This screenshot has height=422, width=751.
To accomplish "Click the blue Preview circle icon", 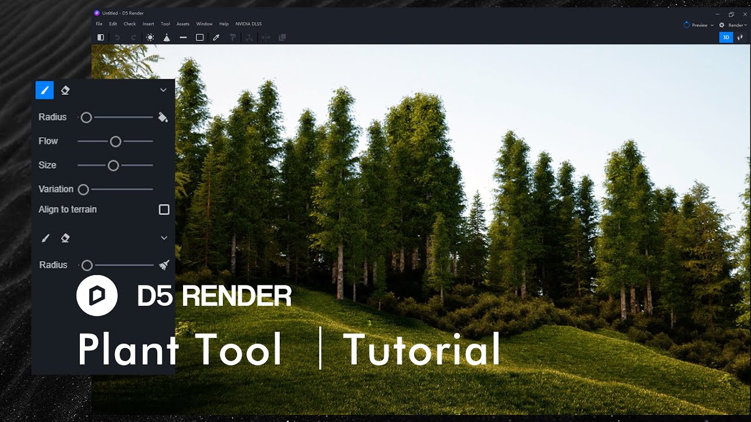I will (687, 25).
